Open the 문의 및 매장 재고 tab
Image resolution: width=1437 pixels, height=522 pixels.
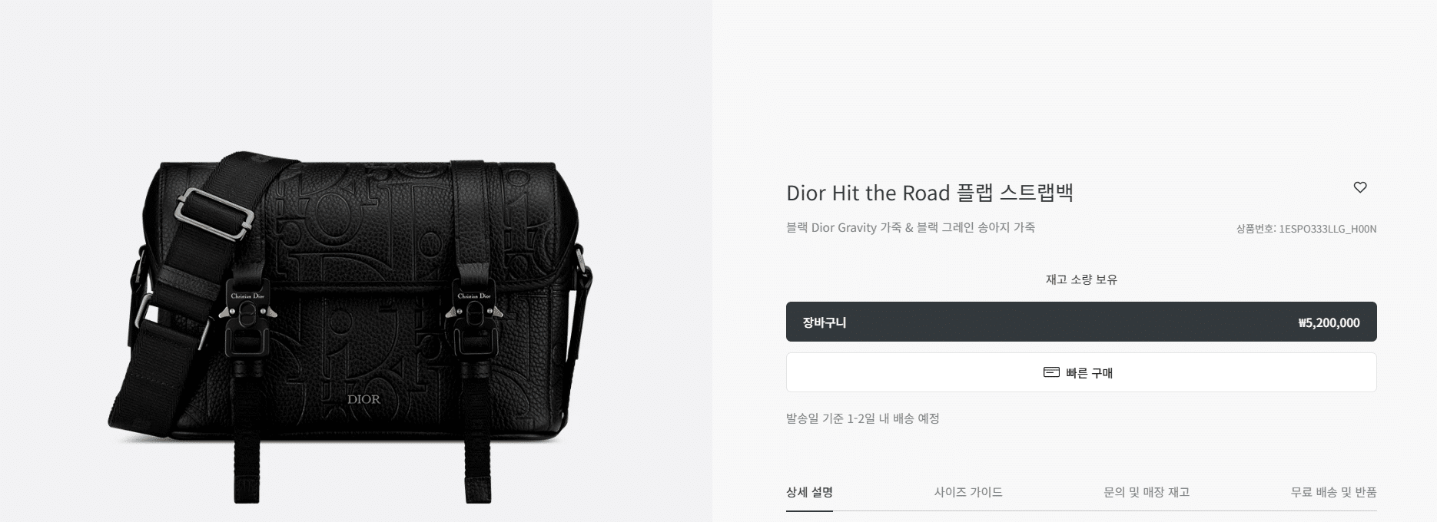(x=1147, y=492)
